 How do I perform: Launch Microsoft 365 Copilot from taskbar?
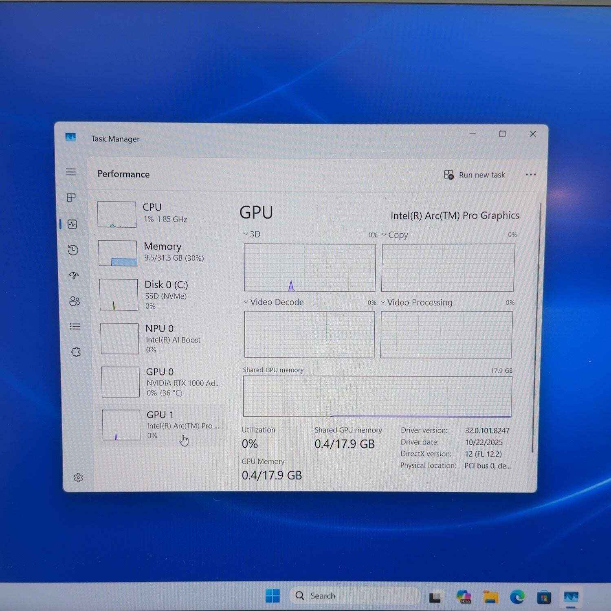click(464, 597)
